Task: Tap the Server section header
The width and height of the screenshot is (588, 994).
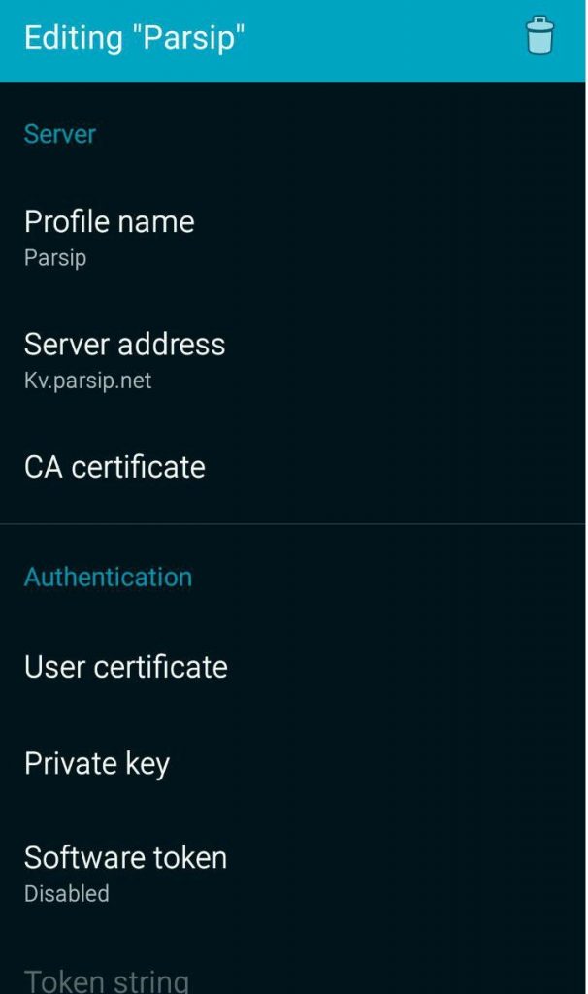Action: click(x=60, y=134)
